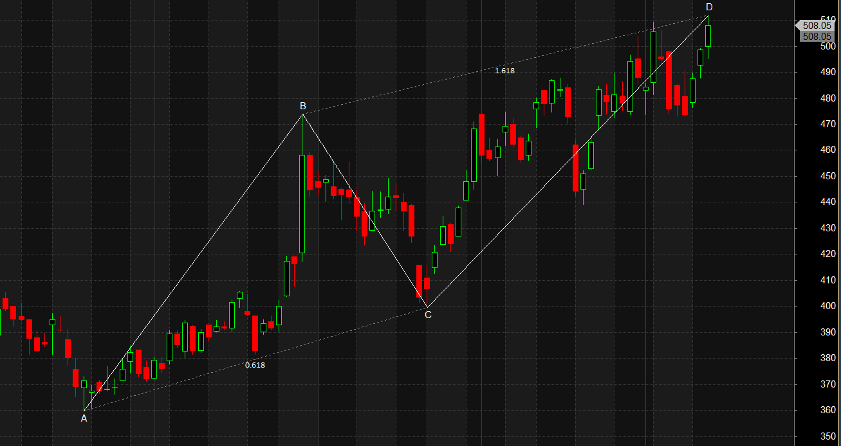Click the point C label at the trough
Viewport: 841px width, 446px height.
(428, 314)
